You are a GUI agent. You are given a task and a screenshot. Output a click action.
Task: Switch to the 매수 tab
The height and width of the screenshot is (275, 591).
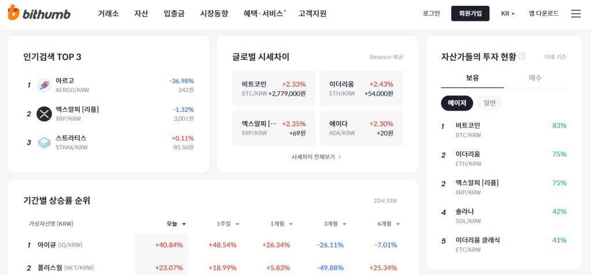(535, 78)
